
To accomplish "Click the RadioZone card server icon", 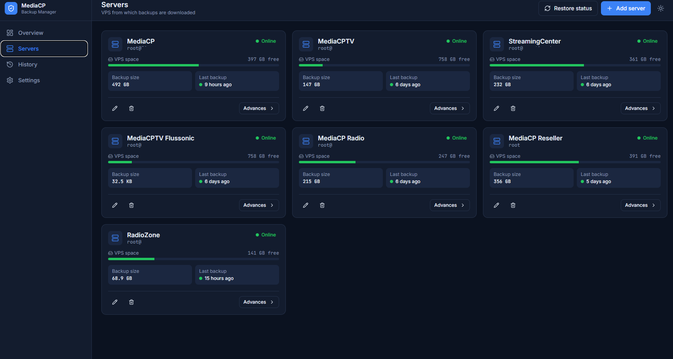I will click(x=115, y=238).
